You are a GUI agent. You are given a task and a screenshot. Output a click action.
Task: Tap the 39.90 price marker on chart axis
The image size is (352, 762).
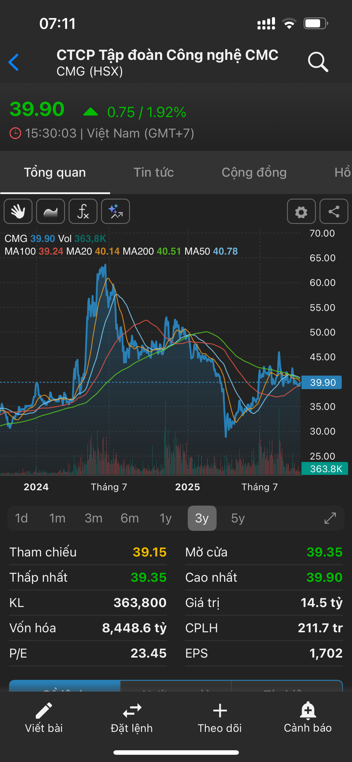click(322, 382)
